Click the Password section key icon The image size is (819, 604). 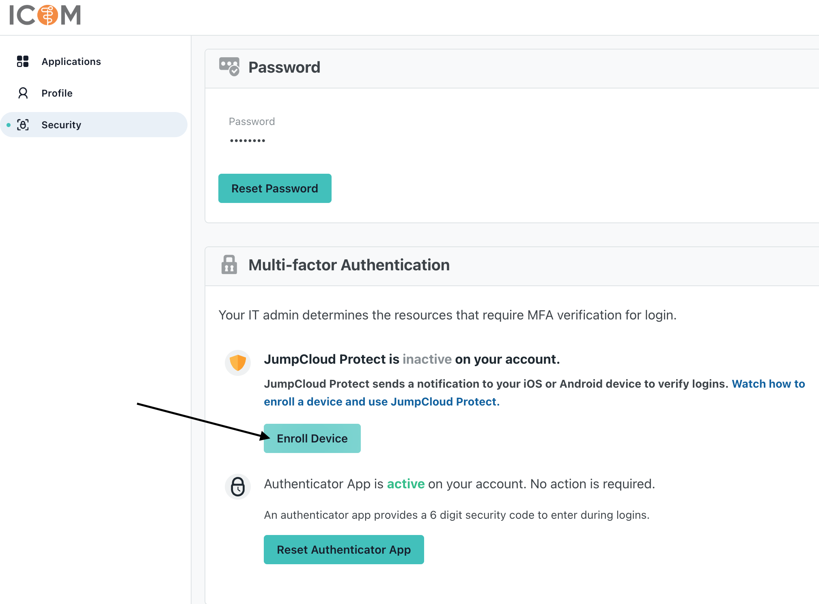(229, 67)
